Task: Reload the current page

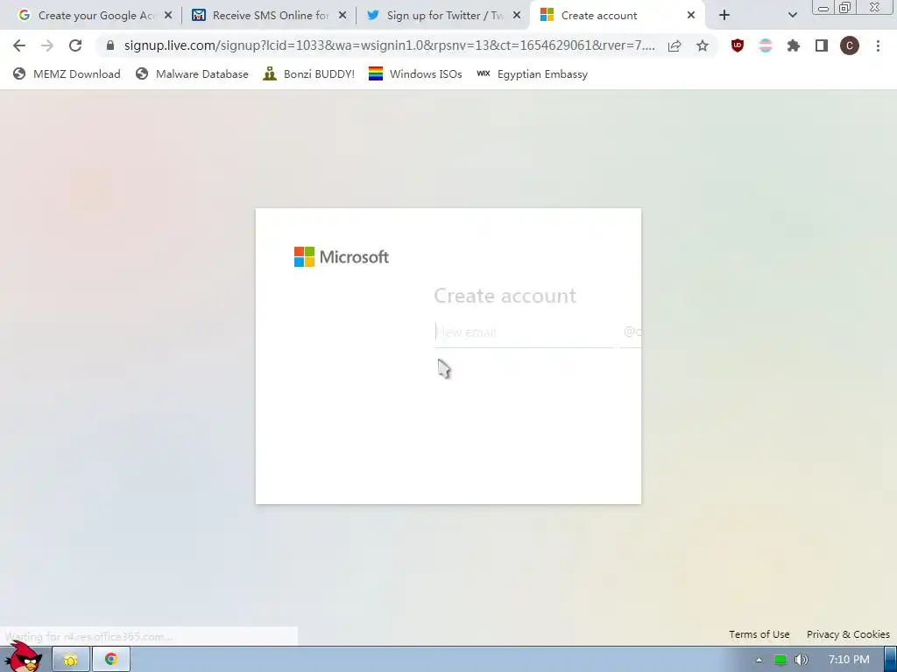Action: coord(75,45)
